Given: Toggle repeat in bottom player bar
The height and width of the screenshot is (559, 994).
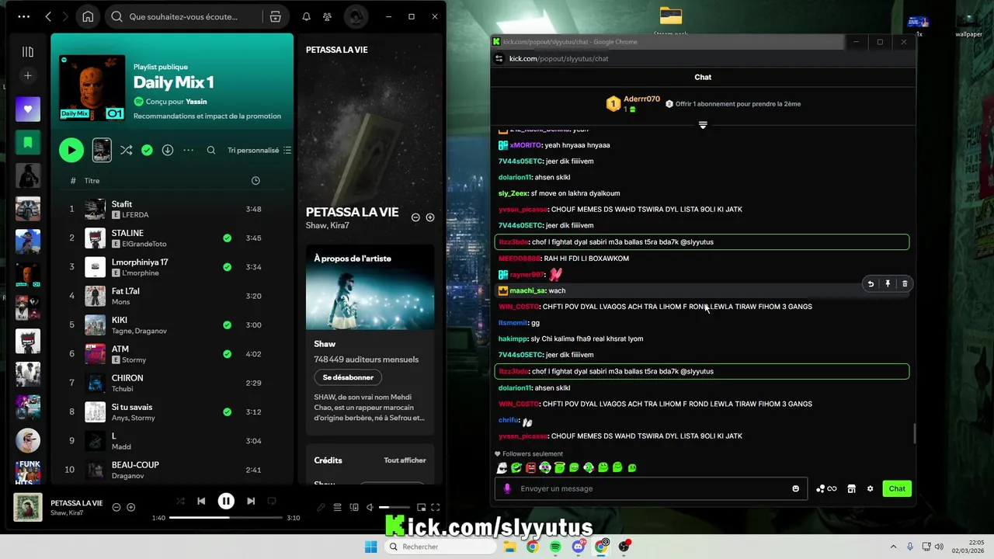Looking at the screenshot, I should pyautogui.click(x=272, y=502).
